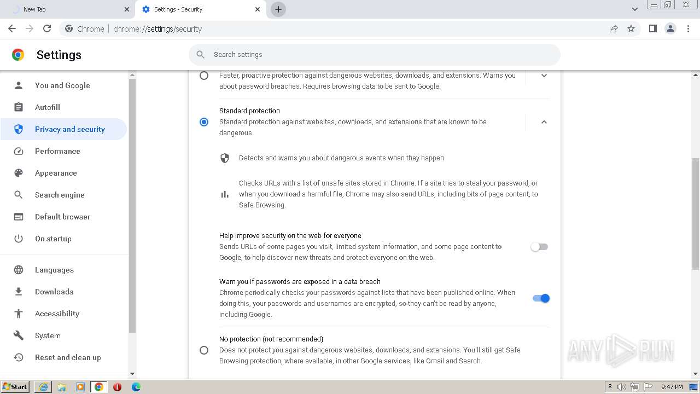Close the Settings - Security tab
Screen dimensions: 700x394
point(258,9)
